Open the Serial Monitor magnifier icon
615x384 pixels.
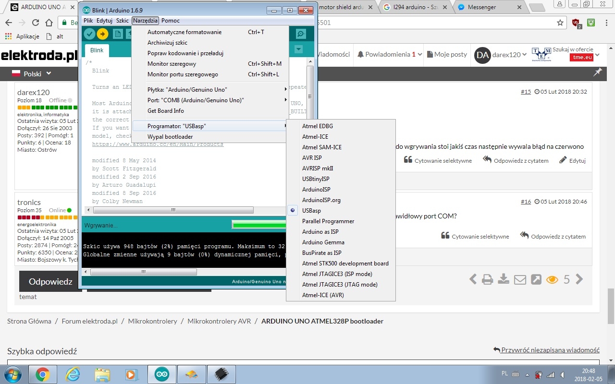tap(301, 34)
